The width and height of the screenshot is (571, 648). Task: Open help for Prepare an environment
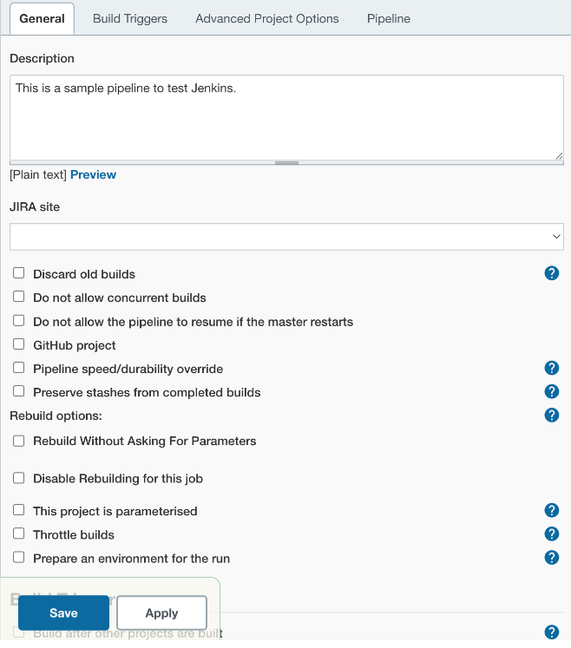551,557
